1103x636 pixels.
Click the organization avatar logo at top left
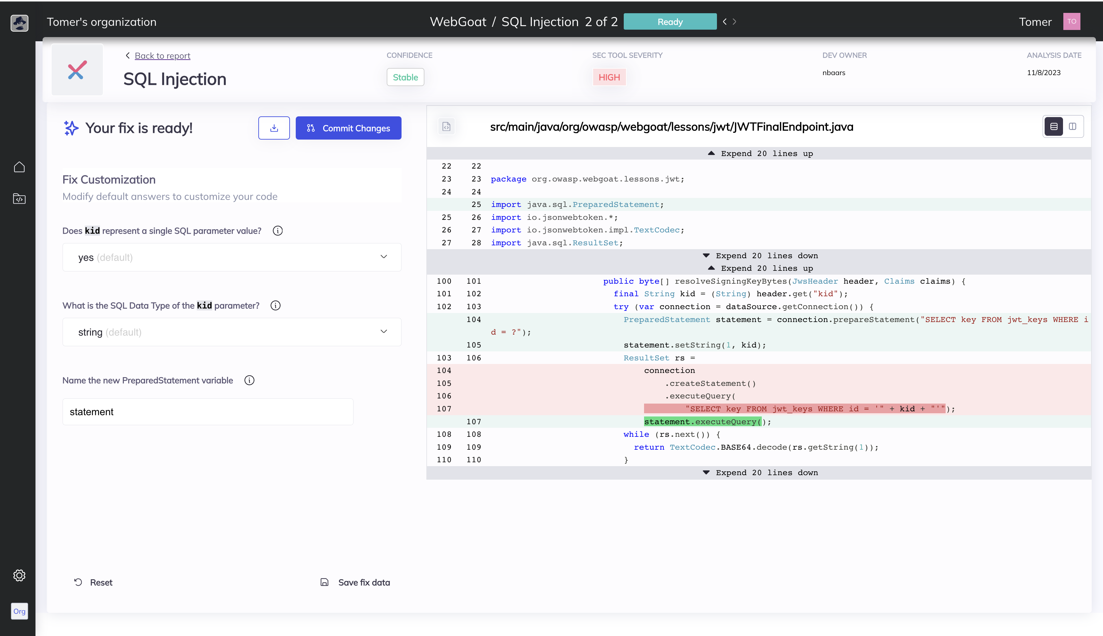pyautogui.click(x=19, y=23)
